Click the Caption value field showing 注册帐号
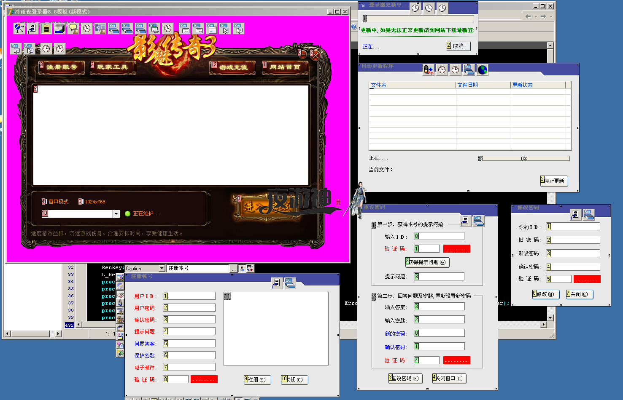Viewport: 623px width, 400px height. click(x=198, y=269)
